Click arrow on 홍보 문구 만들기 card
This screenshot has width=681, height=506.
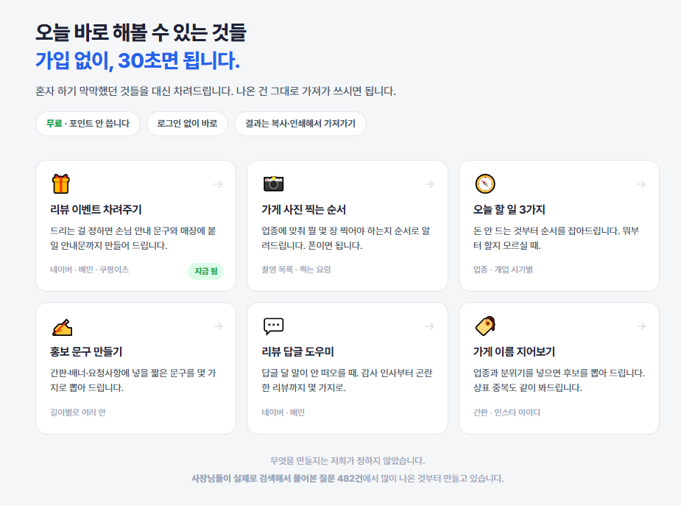click(x=218, y=326)
